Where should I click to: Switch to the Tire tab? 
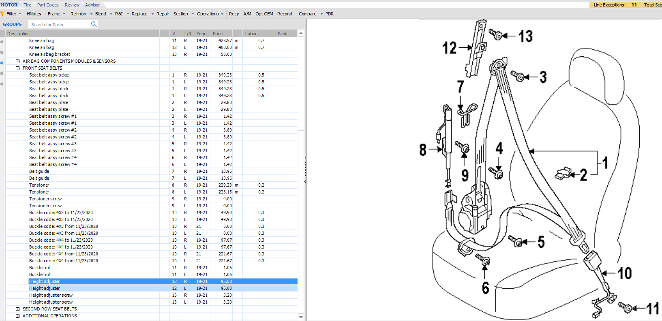27,5
